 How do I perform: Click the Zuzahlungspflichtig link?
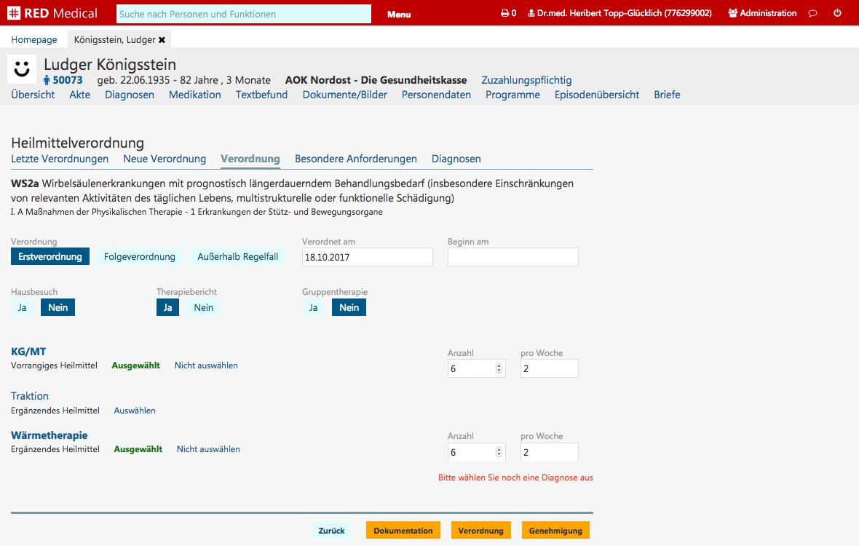(x=526, y=80)
